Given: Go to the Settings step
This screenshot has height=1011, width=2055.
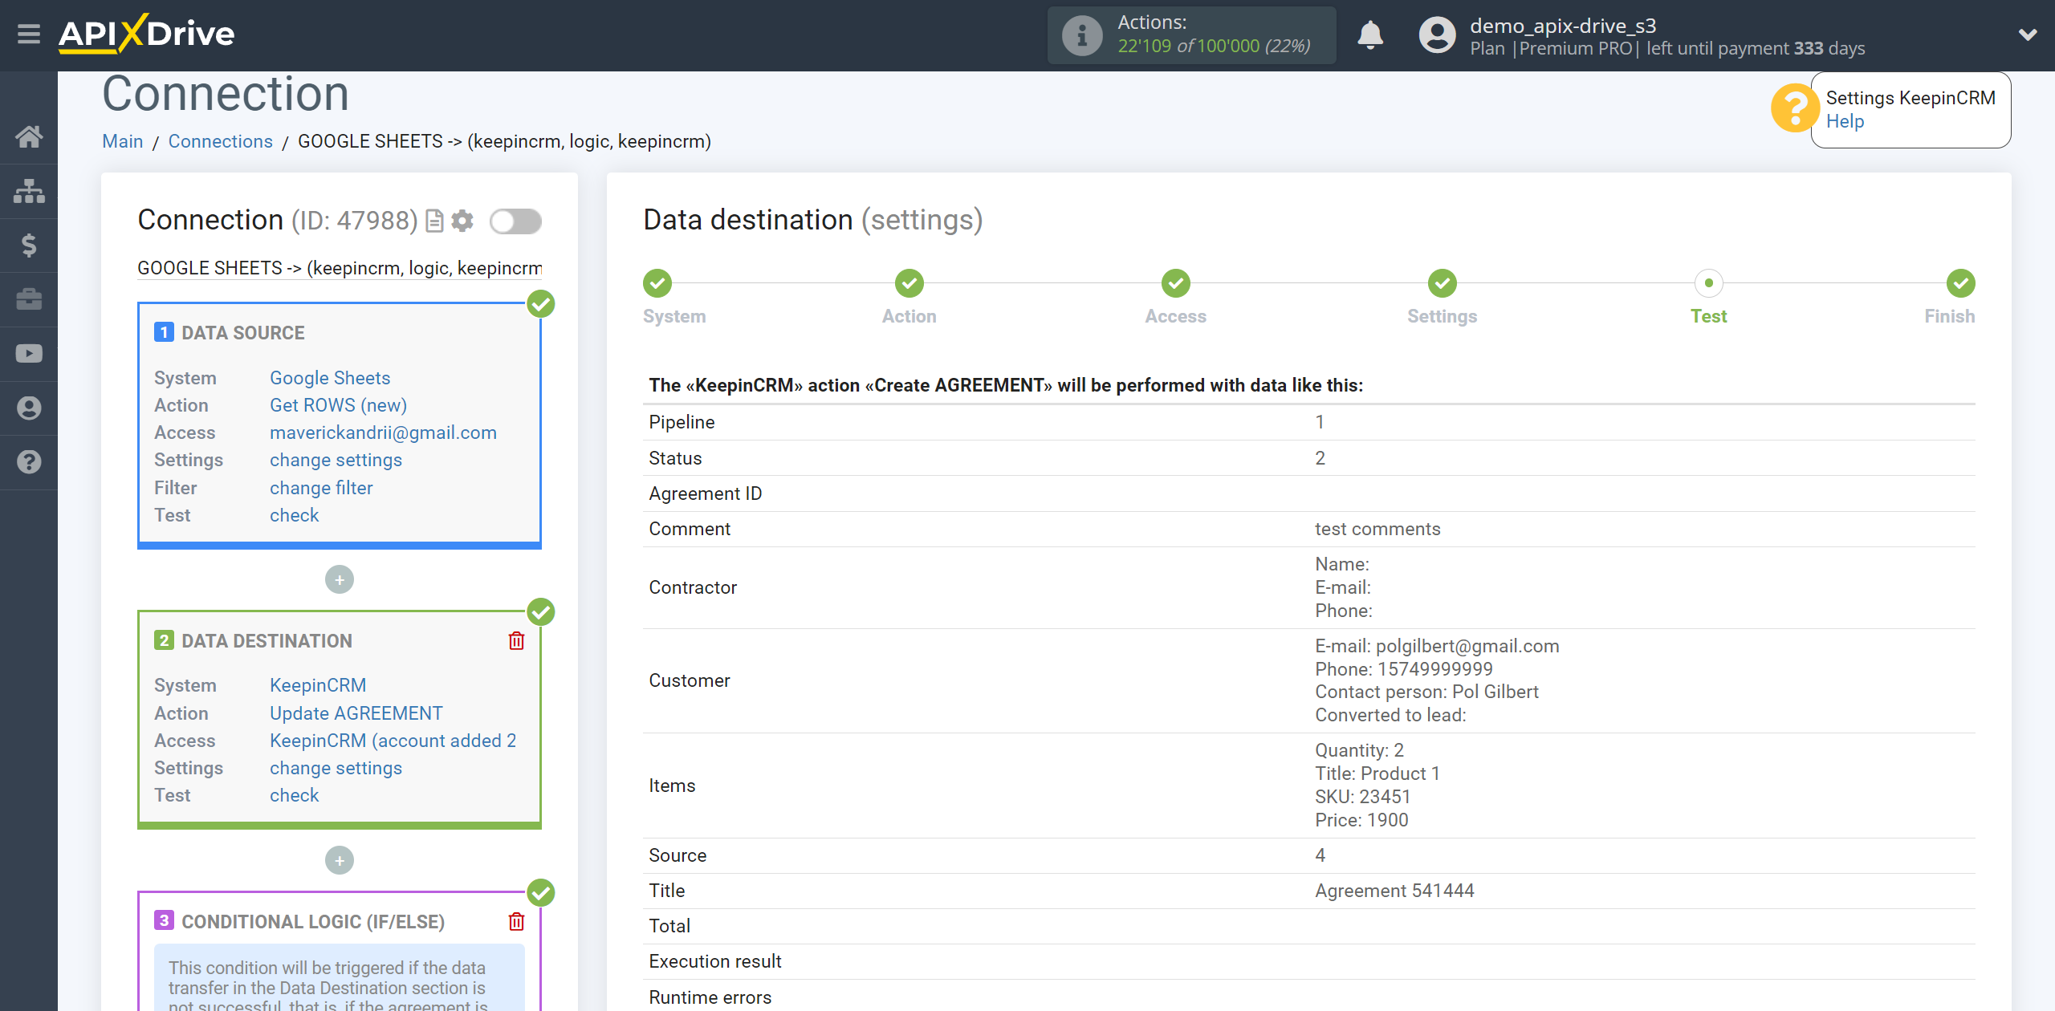Looking at the screenshot, I should click(1443, 283).
